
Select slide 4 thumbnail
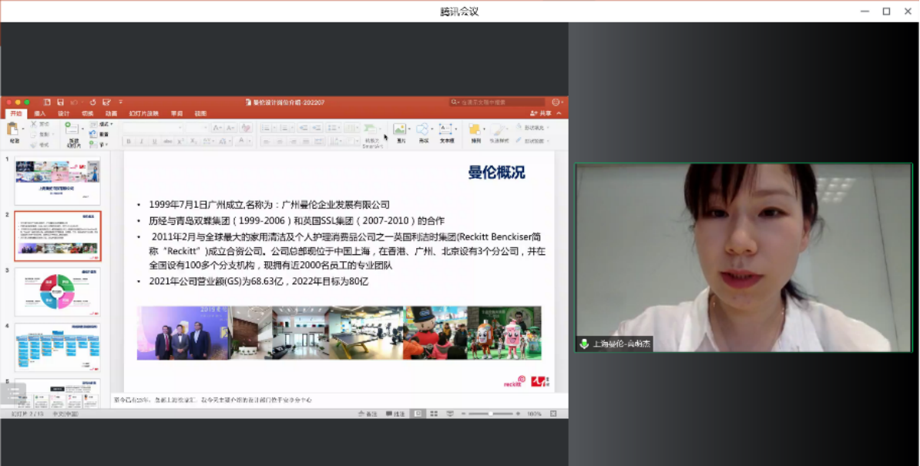click(x=58, y=347)
